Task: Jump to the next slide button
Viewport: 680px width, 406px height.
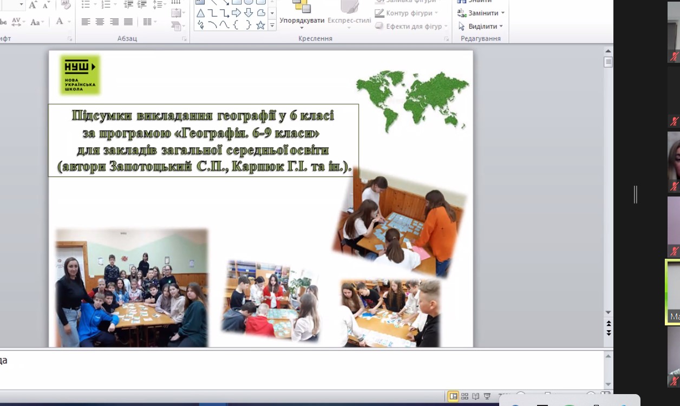Action: pos(609,332)
